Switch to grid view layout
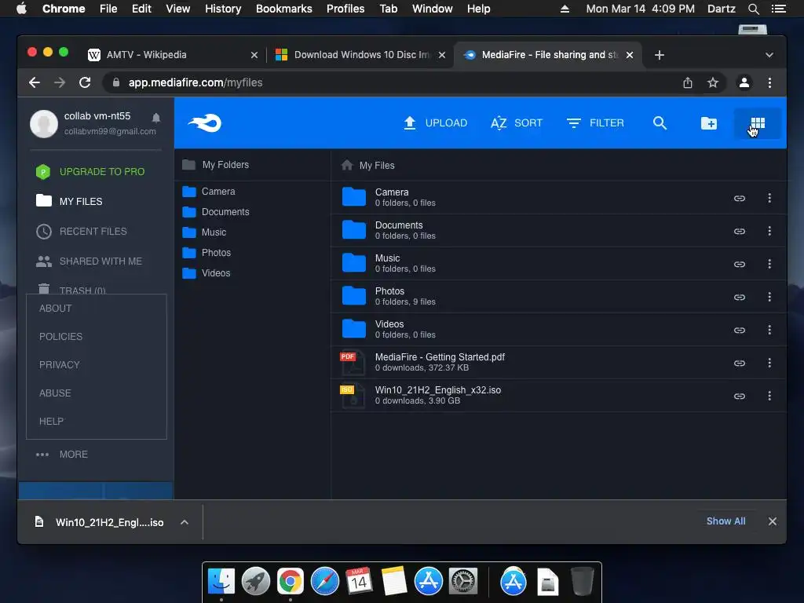The height and width of the screenshot is (603, 804). coord(758,123)
